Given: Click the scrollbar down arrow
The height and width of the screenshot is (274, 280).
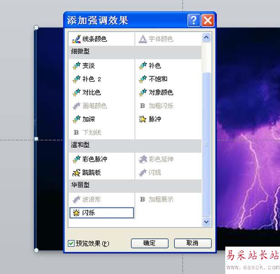Looking at the screenshot, I should 207,222.
